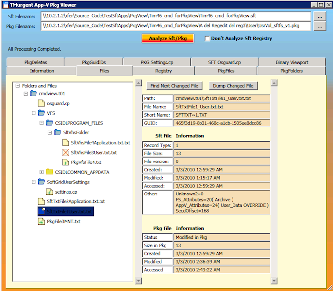Click the yellow CSIDLCOMMON_APPDATA folder icon
The width and height of the screenshot is (333, 291).
tap(49, 172)
